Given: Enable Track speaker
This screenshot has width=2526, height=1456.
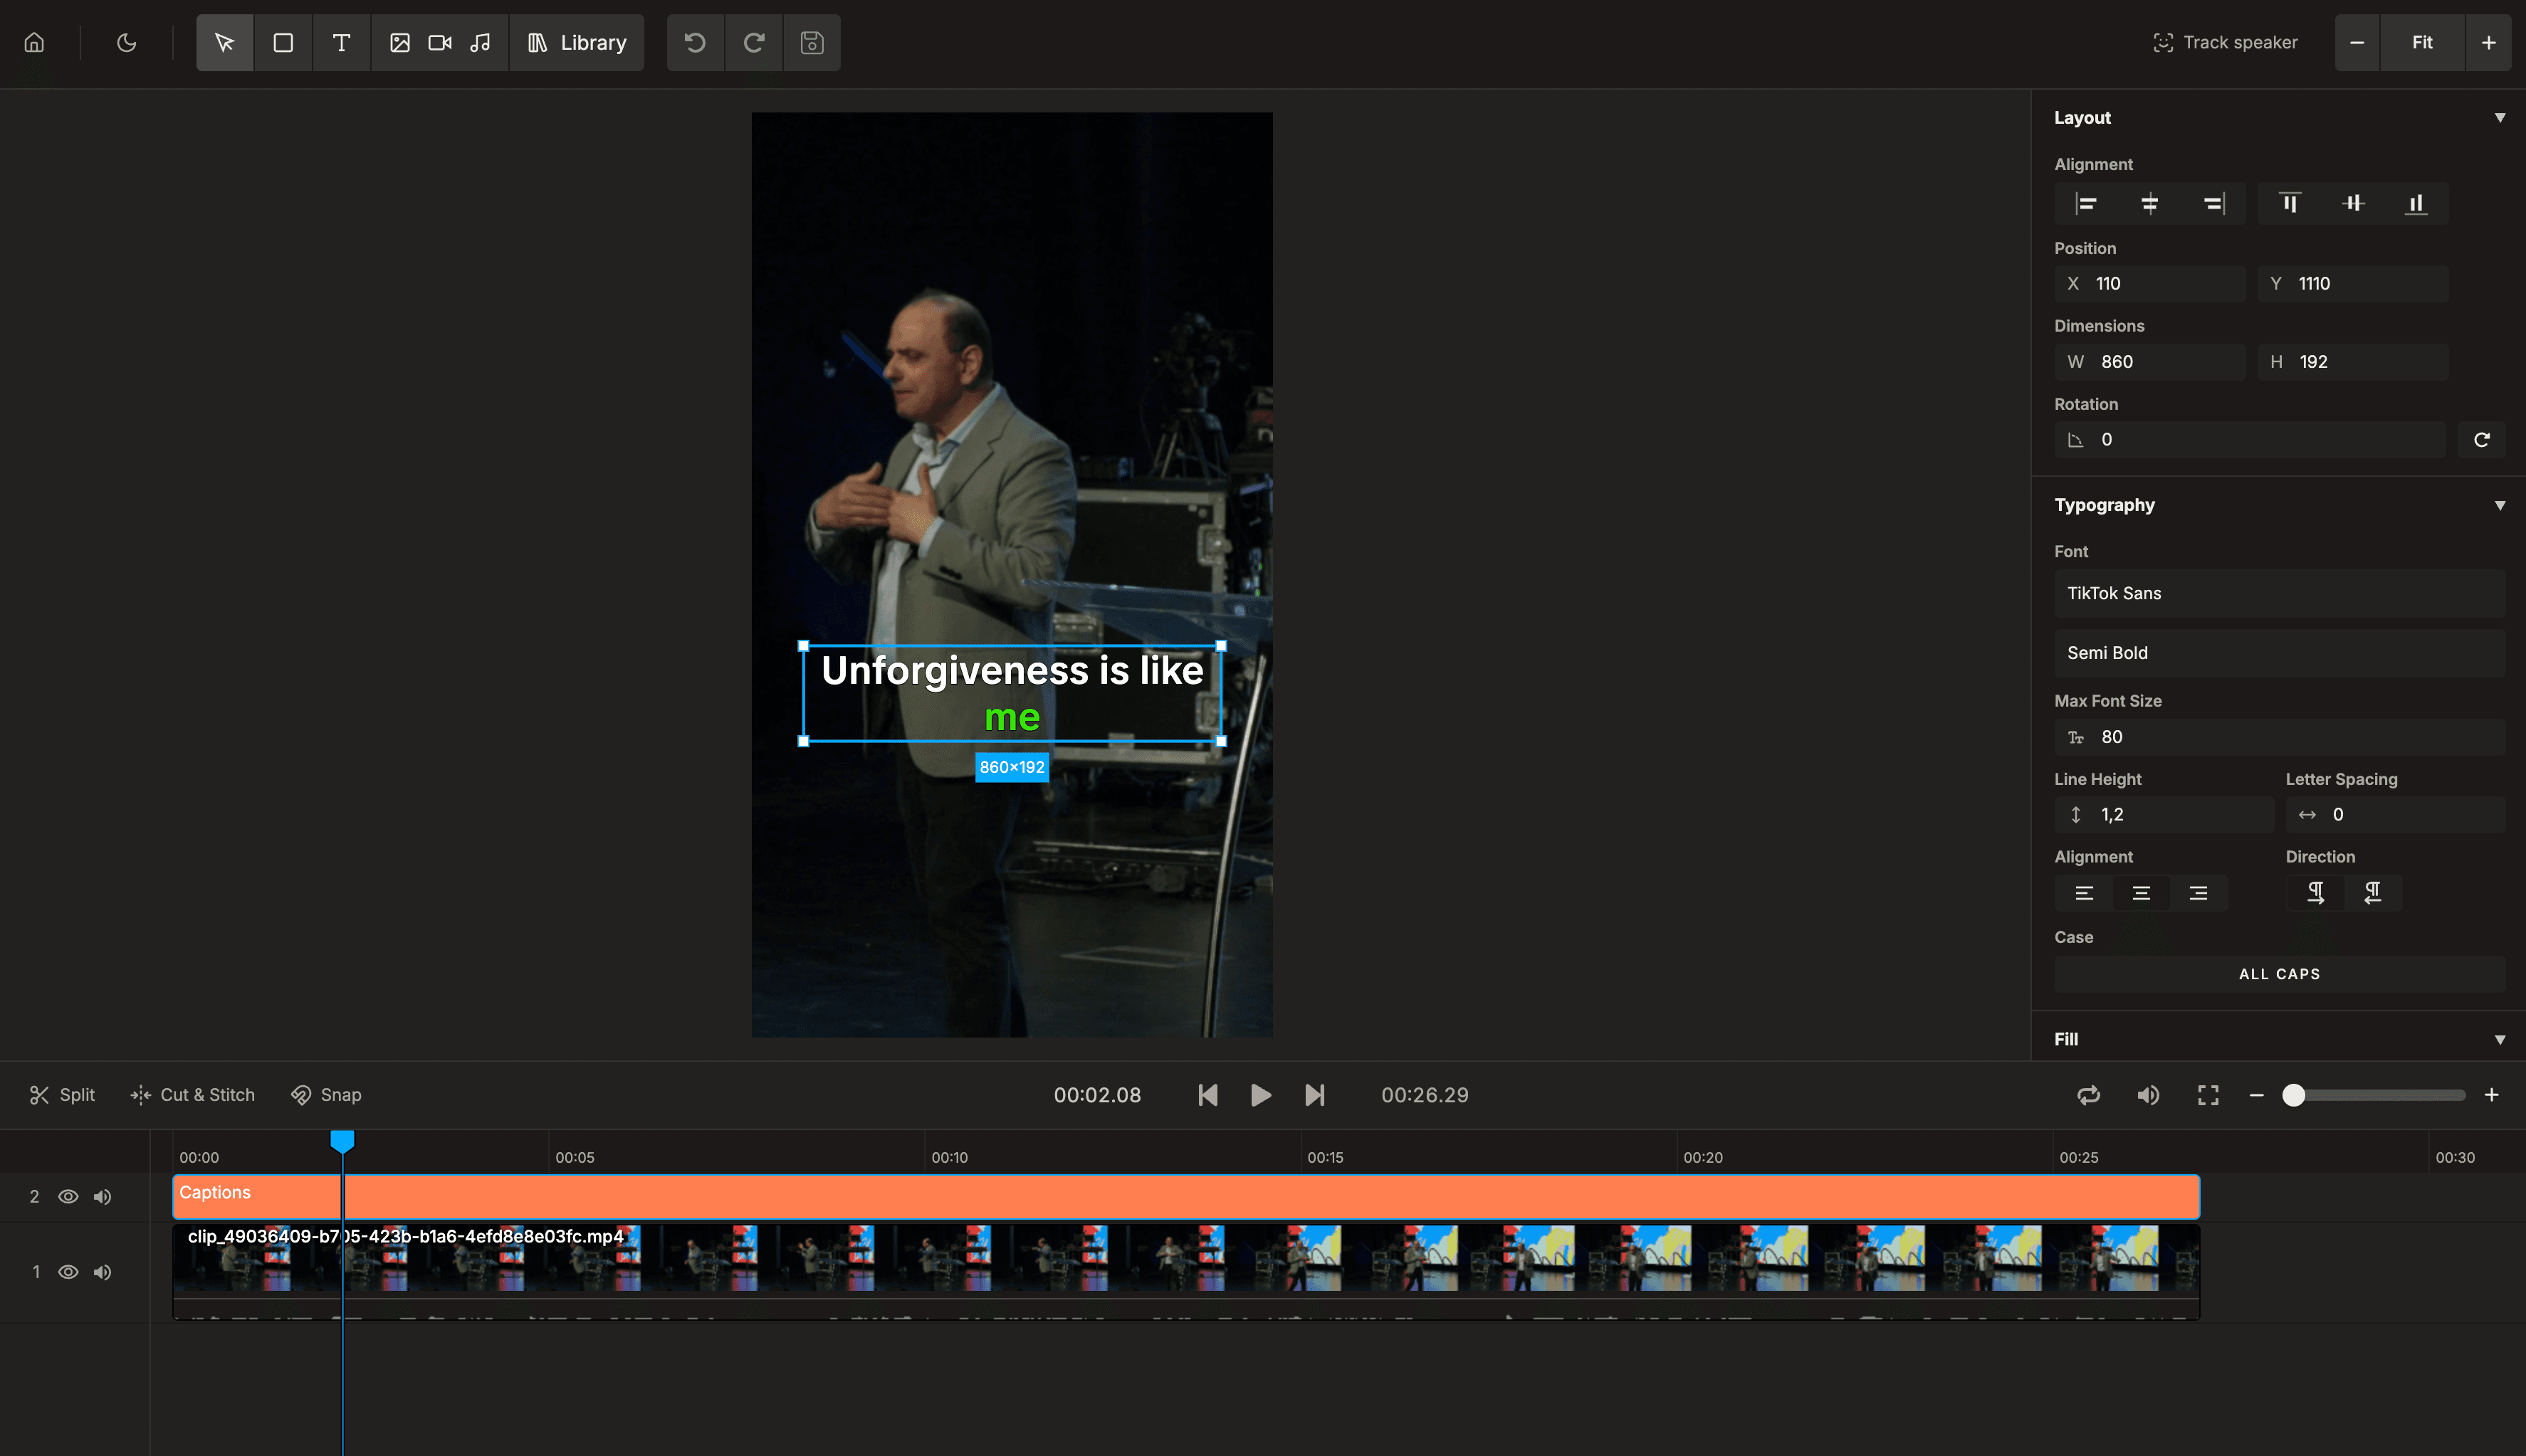Looking at the screenshot, I should pos(2225,42).
